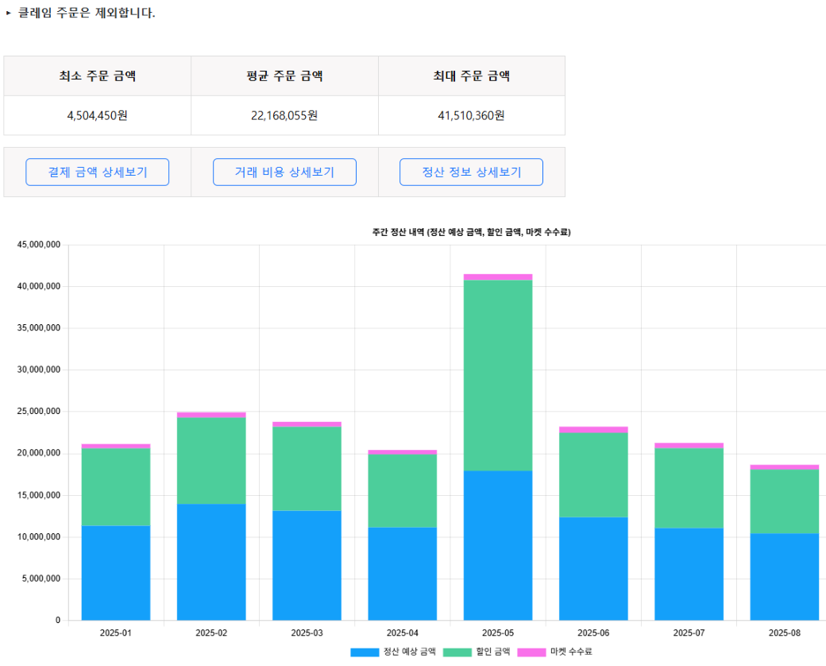
Task: Click the y-axis label 45,000,000
Action: pyautogui.click(x=39, y=245)
